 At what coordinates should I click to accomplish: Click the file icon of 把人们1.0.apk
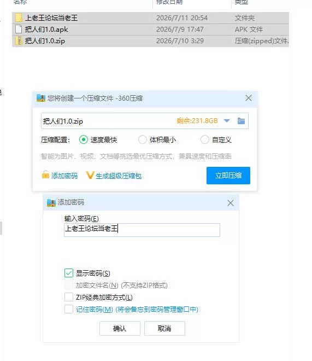click(19, 29)
